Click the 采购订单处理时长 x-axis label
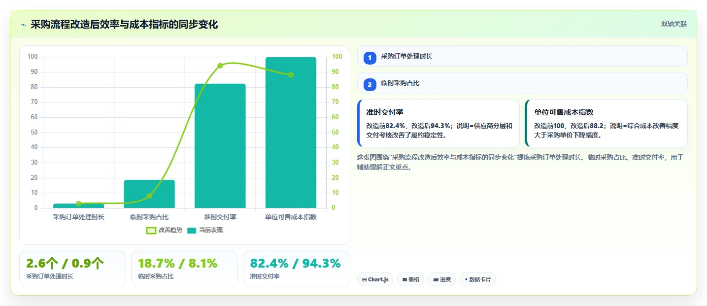Viewport: 707px width, 306px height. [x=78, y=217]
